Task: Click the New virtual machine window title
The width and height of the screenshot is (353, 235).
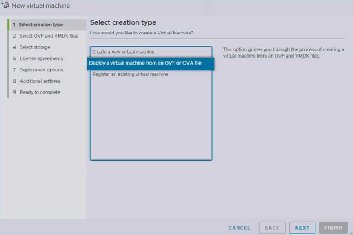Action: pyautogui.click(x=41, y=6)
